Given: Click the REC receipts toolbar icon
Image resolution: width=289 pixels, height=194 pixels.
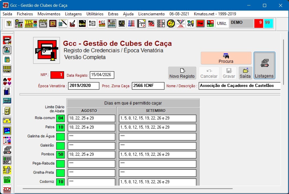Looking at the screenshot, I should coord(102,24).
